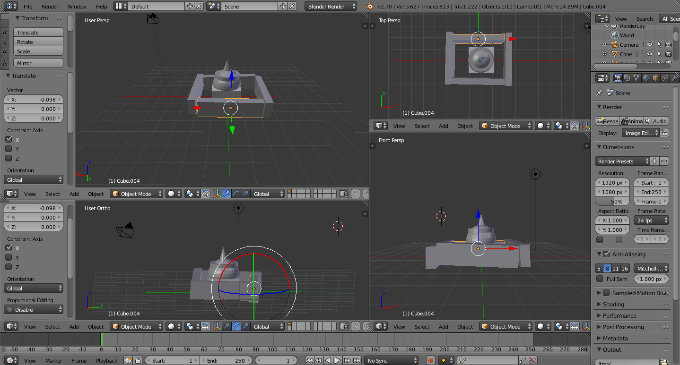Screen dimensions: 680x365
Task: Click the play animation forward button
Action: 338,360
